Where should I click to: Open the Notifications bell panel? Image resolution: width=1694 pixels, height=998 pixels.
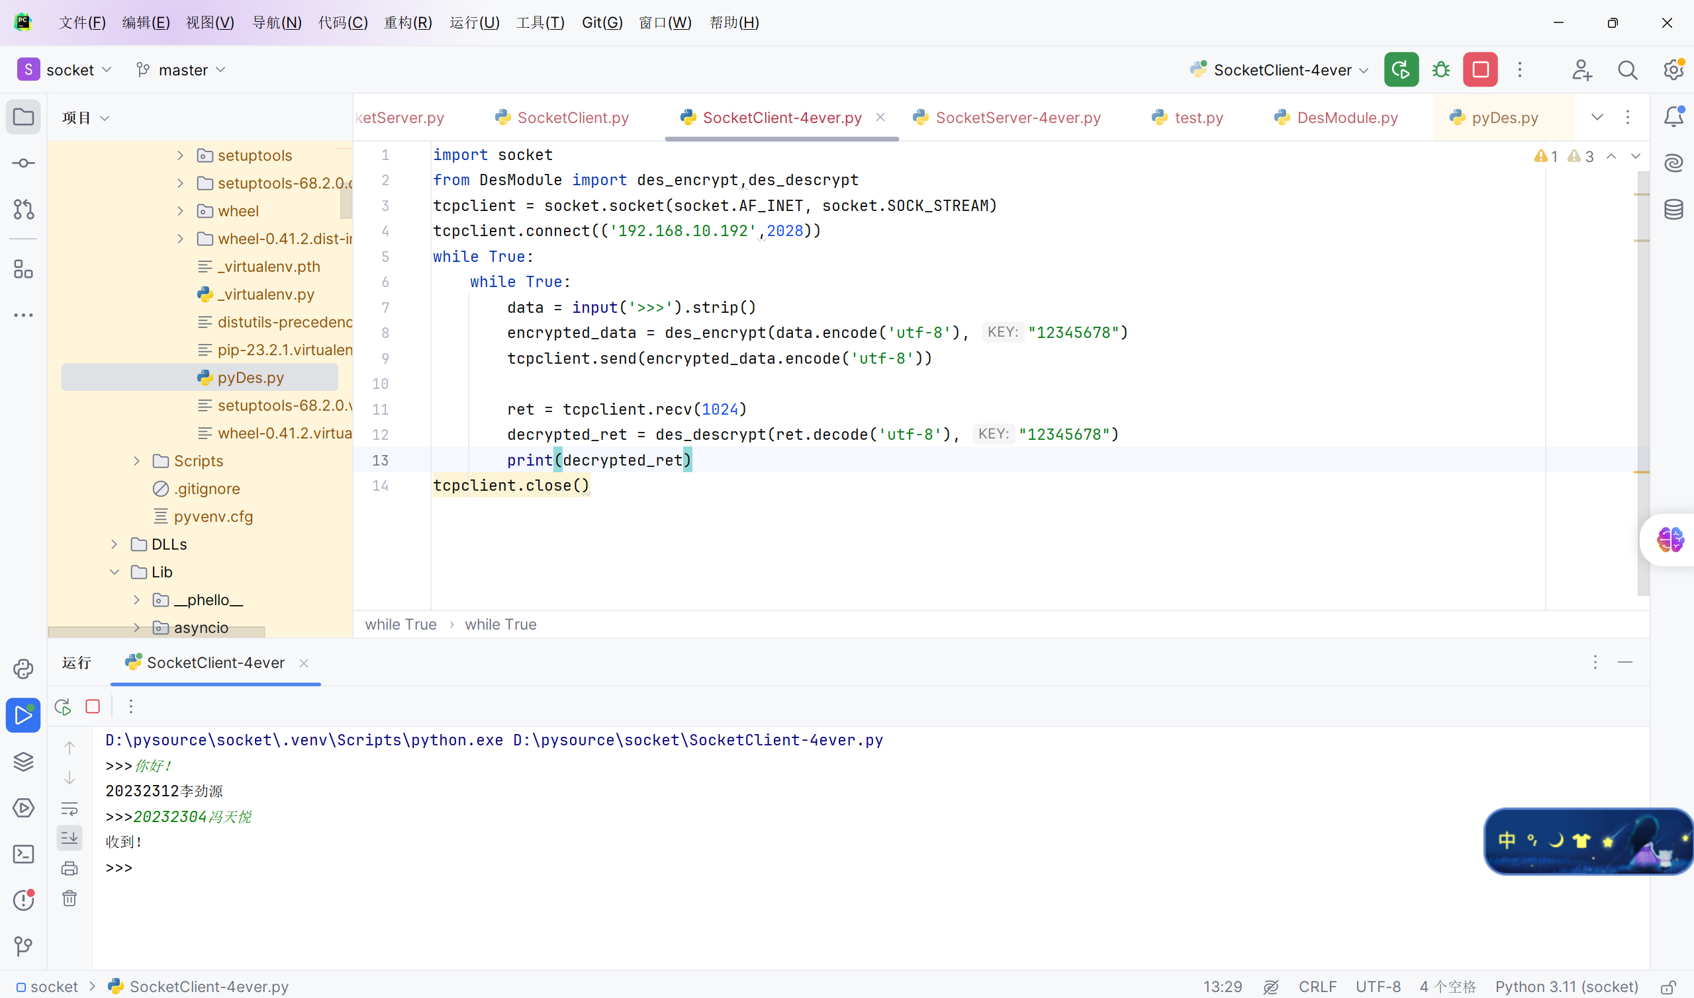[1673, 118]
